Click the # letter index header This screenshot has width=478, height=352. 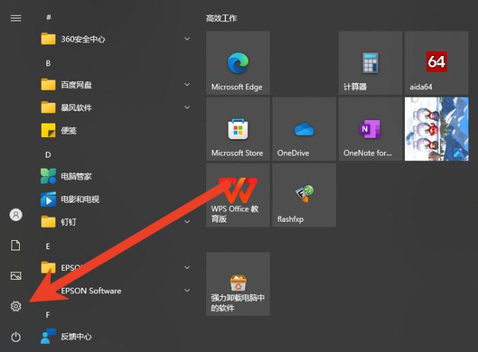[x=48, y=17]
